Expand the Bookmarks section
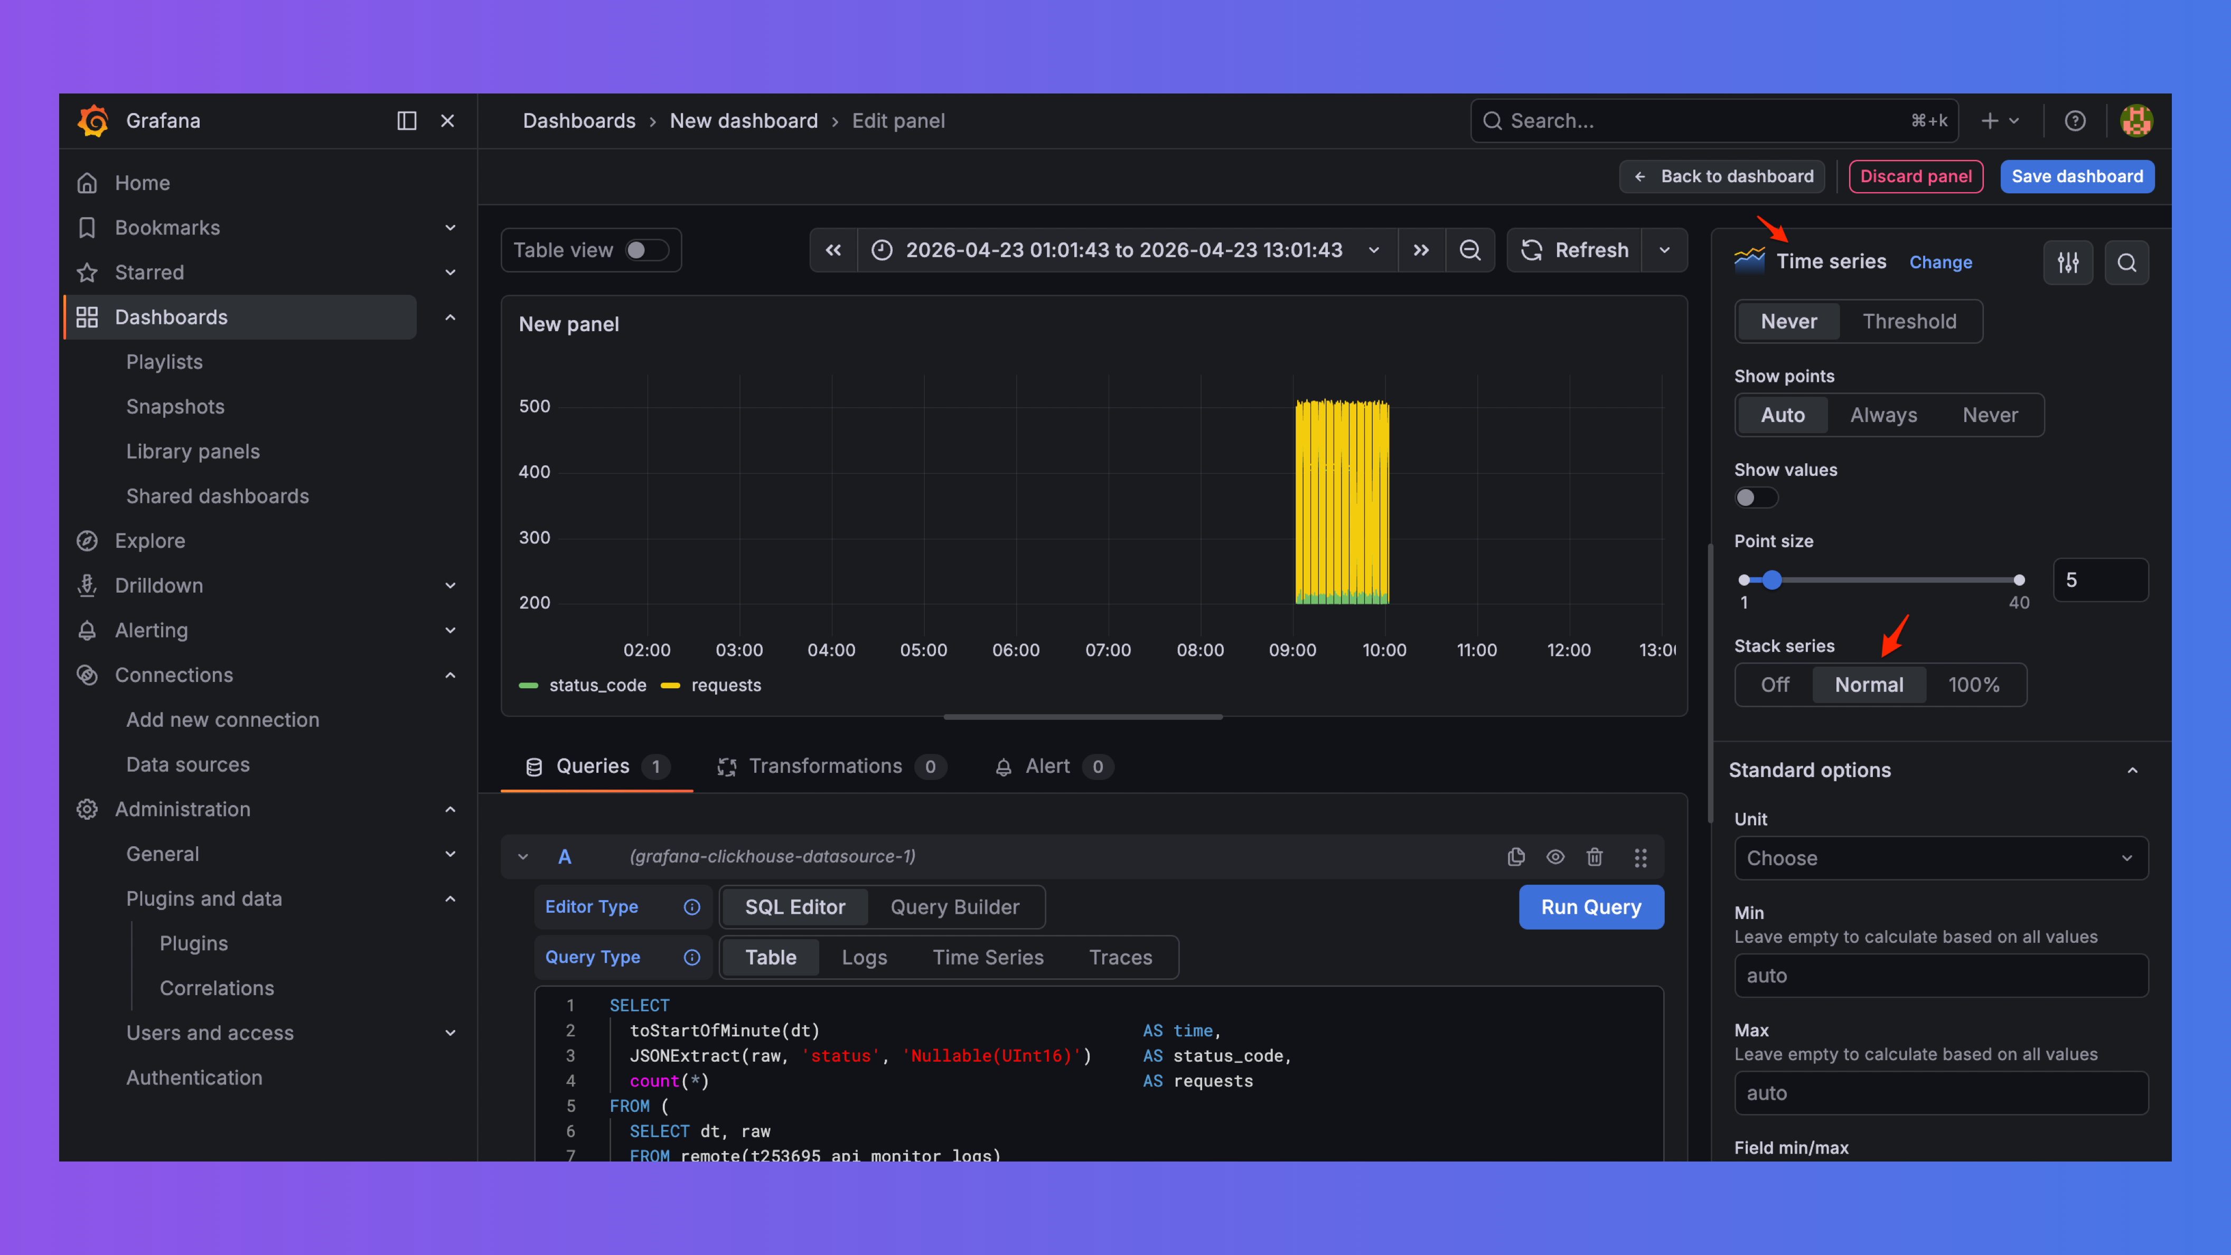This screenshot has height=1255, width=2231. (451, 228)
